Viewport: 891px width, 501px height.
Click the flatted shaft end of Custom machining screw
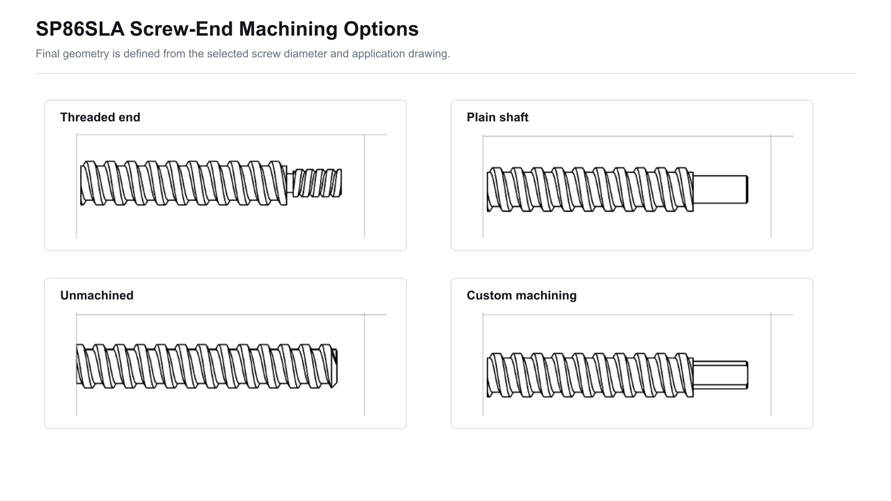pyautogui.click(x=721, y=375)
